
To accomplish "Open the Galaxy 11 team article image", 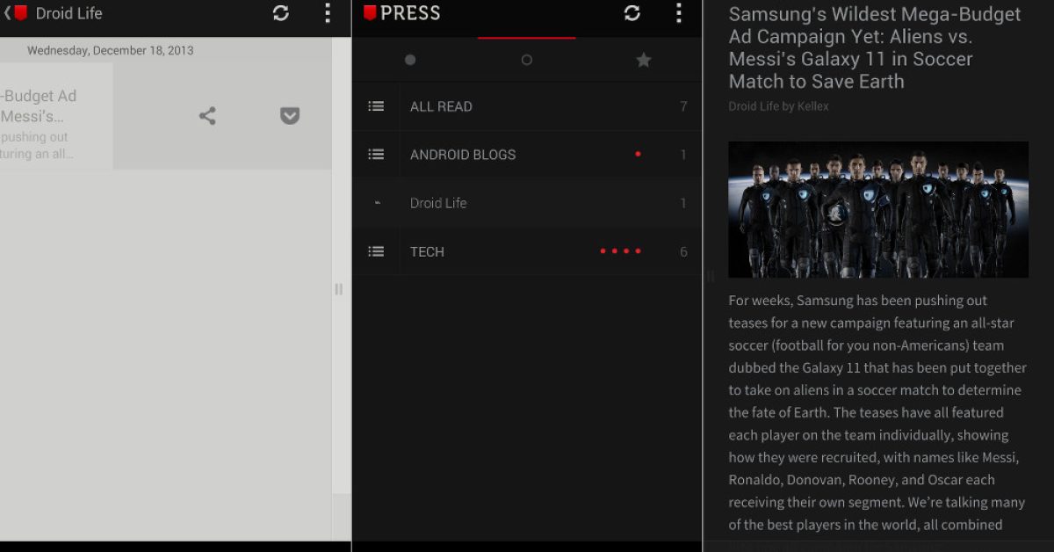I will (878, 209).
